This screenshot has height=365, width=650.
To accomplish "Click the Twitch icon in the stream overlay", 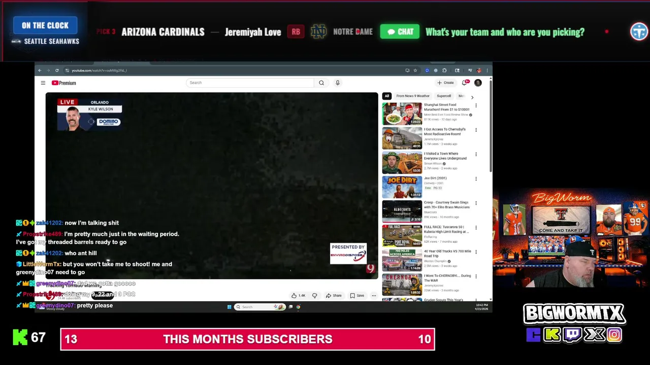I will 573,335.
